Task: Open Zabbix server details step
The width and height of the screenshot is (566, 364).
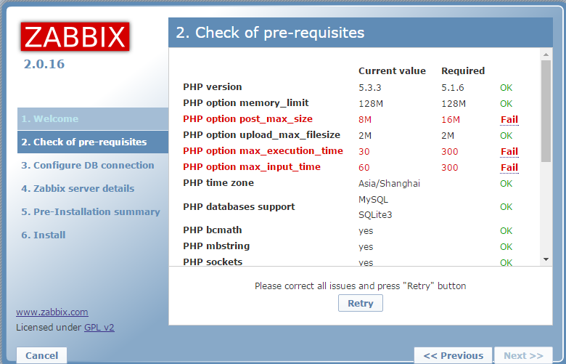Action: (x=78, y=189)
